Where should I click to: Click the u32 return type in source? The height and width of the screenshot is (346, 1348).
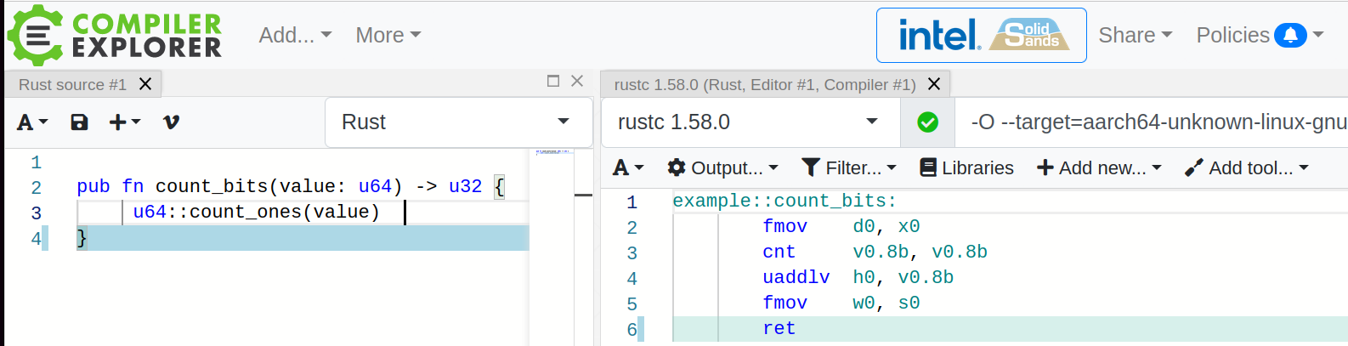466,186
